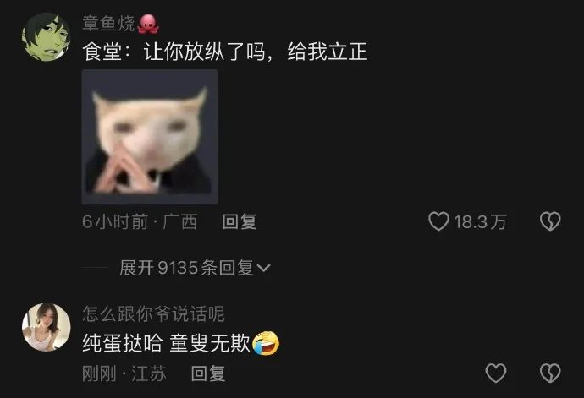The height and width of the screenshot is (398, 584).
Task: Open the avatar of user 怎么跟你爷说话呢
Action: pos(47,327)
